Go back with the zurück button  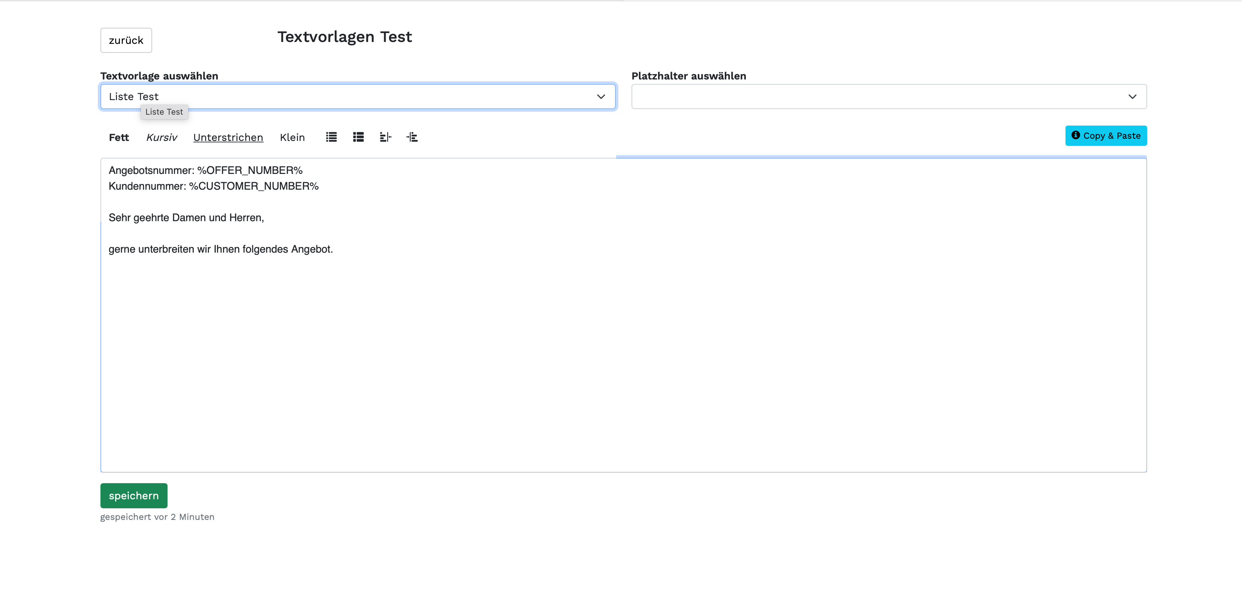pyautogui.click(x=126, y=40)
